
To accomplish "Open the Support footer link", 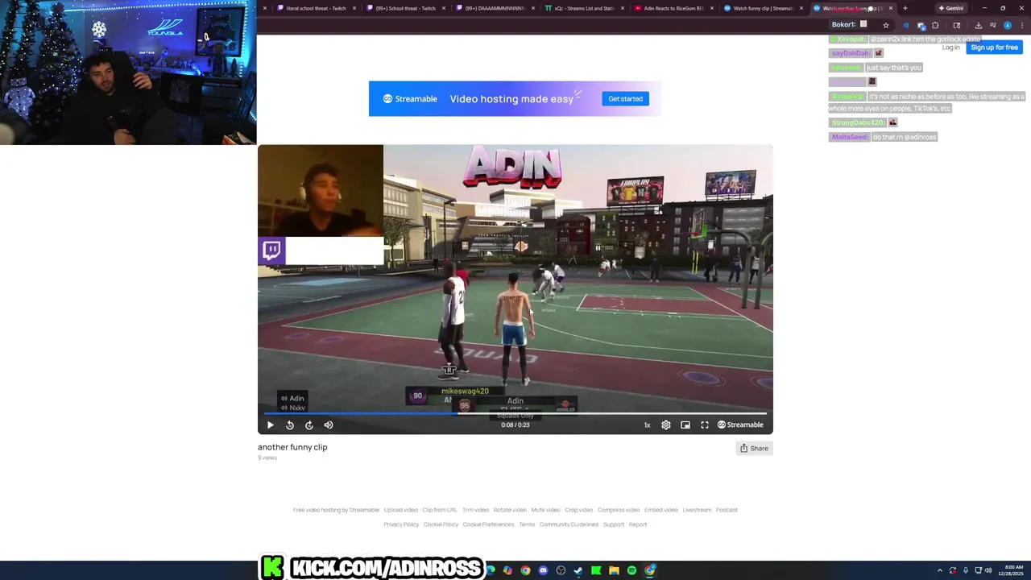I will pyautogui.click(x=614, y=524).
